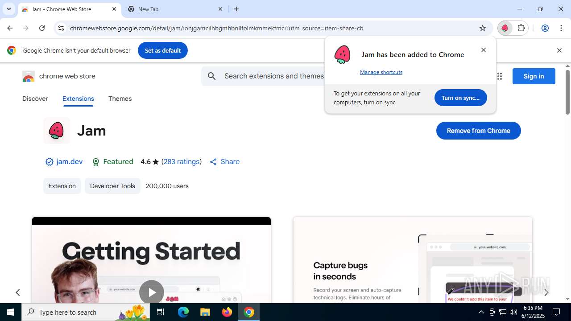Open the Chrome three-dot menu
Viewport: 571px width, 321px height.
[561, 28]
